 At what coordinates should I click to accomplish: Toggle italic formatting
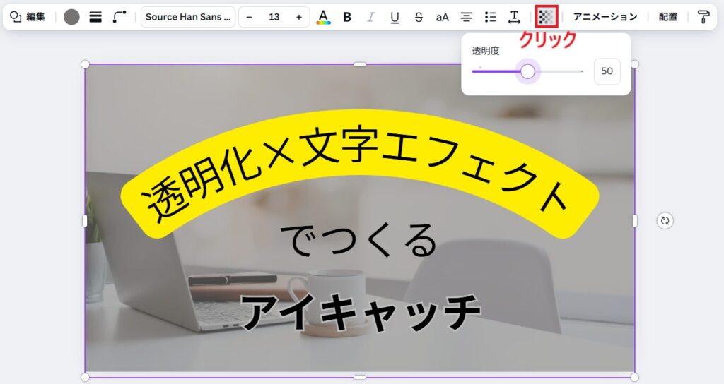pos(370,17)
